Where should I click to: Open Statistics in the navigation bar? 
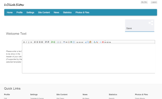67,12
